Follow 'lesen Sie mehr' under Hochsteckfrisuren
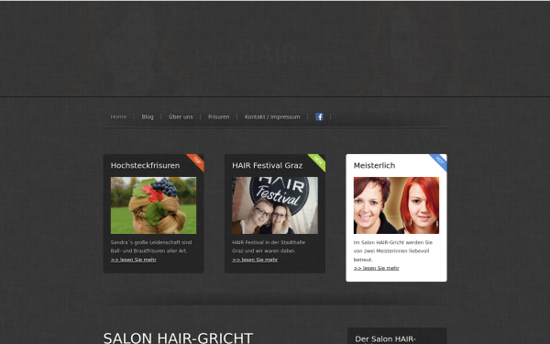 134,260
